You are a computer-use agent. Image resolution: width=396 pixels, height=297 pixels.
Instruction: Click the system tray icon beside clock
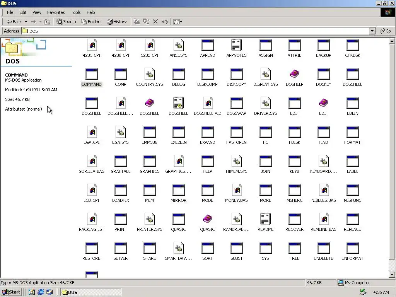click(x=363, y=292)
